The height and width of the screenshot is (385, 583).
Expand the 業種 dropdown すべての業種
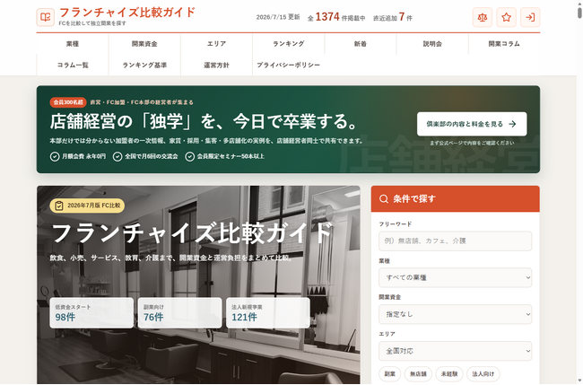pos(455,277)
